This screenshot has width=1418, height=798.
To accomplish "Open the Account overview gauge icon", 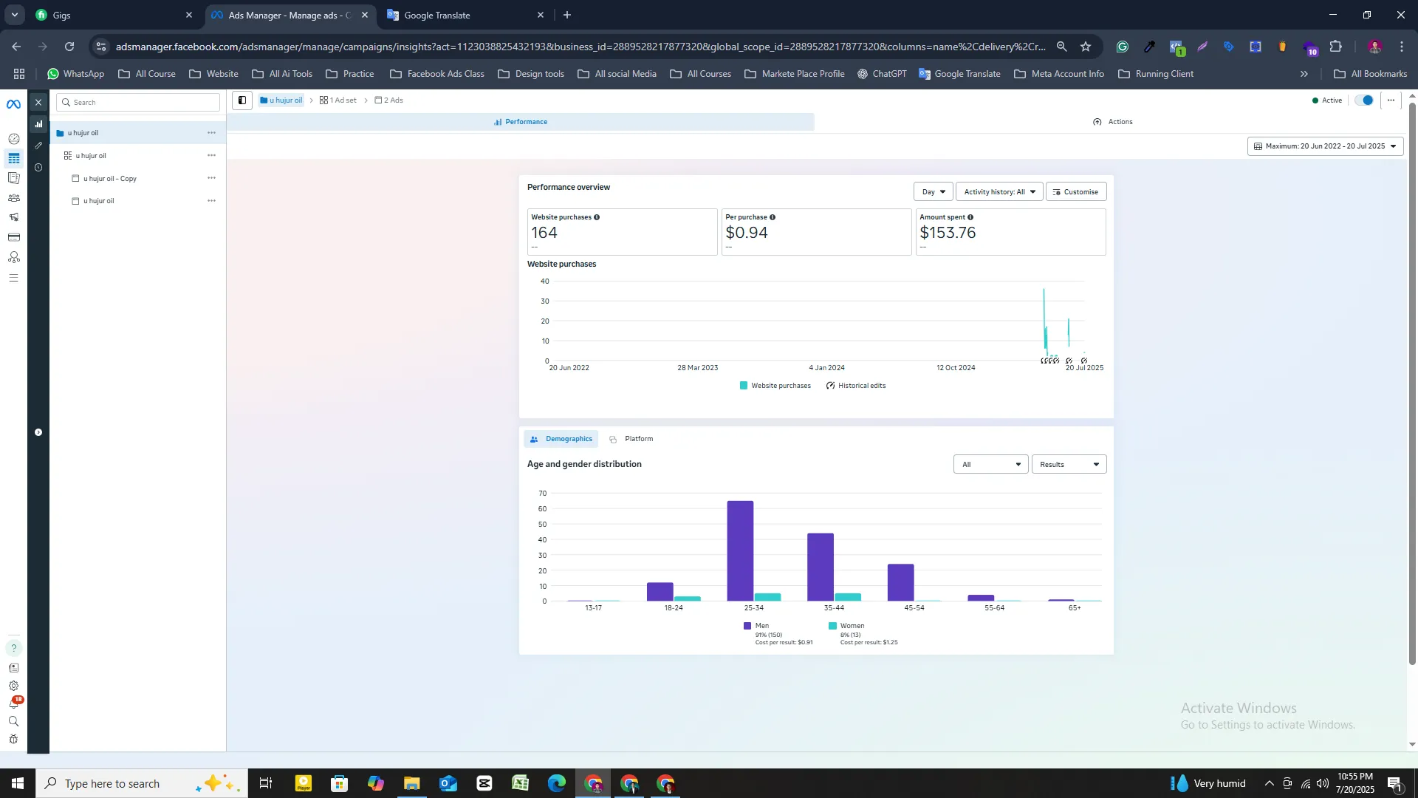I will tap(13, 139).
